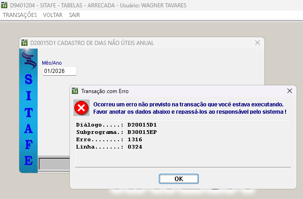Click the Transação com Erro title icon
Screen dimensions: 303x199
[75, 91]
